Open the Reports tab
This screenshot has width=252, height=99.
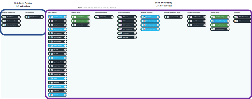tap(113, 8)
